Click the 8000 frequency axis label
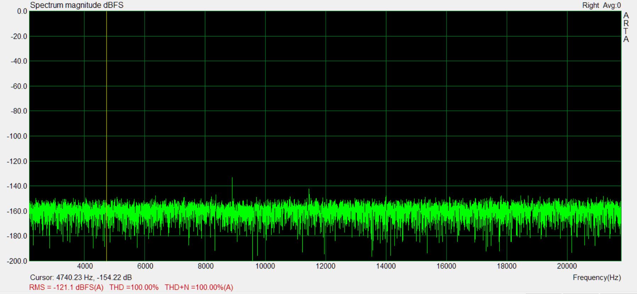Viewport: 637px width, 294px height. point(205,266)
